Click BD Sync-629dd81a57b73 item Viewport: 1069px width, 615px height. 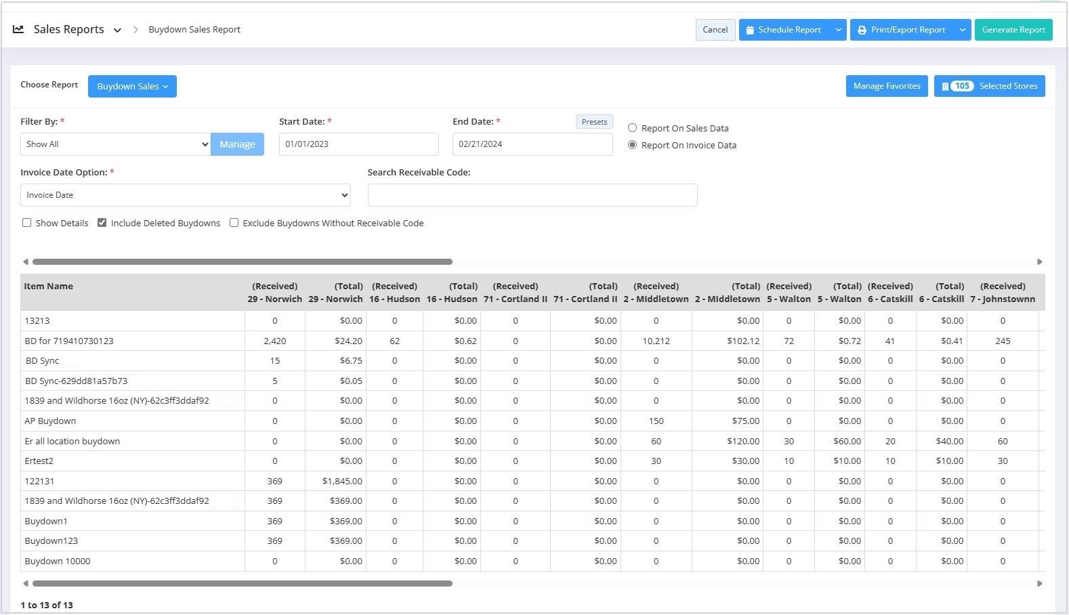click(x=76, y=381)
